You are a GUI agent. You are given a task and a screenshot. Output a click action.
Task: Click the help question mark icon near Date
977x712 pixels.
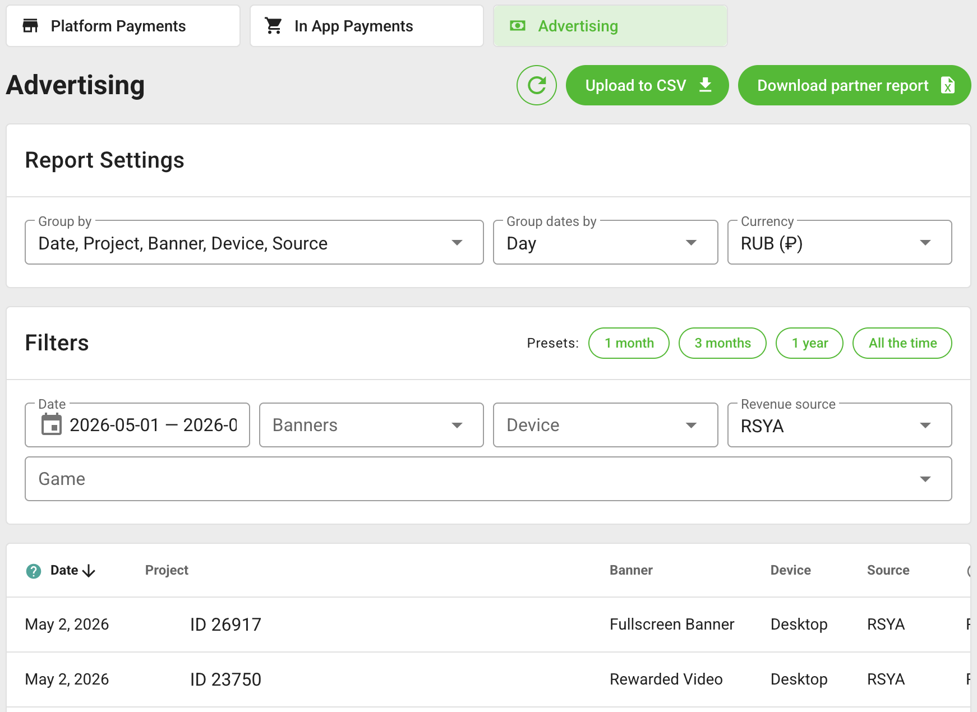point(34,571)
